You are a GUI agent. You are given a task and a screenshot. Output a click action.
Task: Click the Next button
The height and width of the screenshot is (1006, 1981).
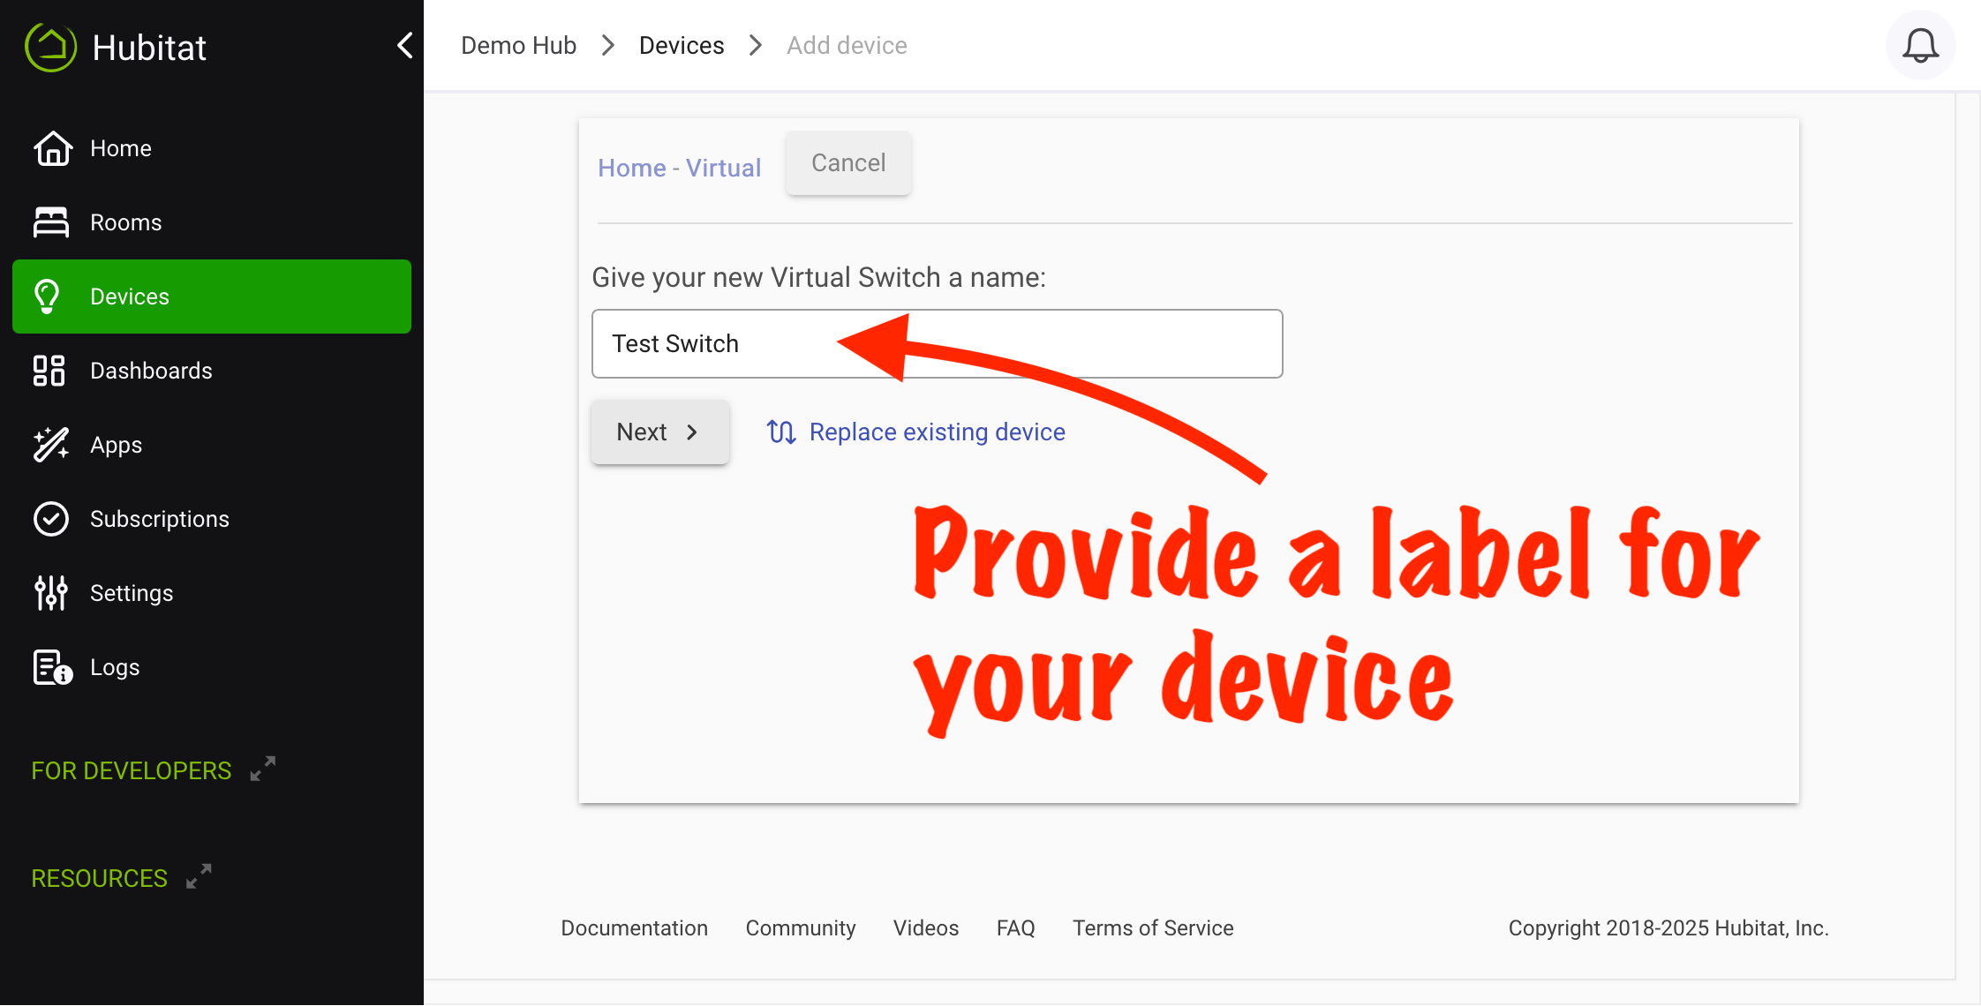point(659,432)
